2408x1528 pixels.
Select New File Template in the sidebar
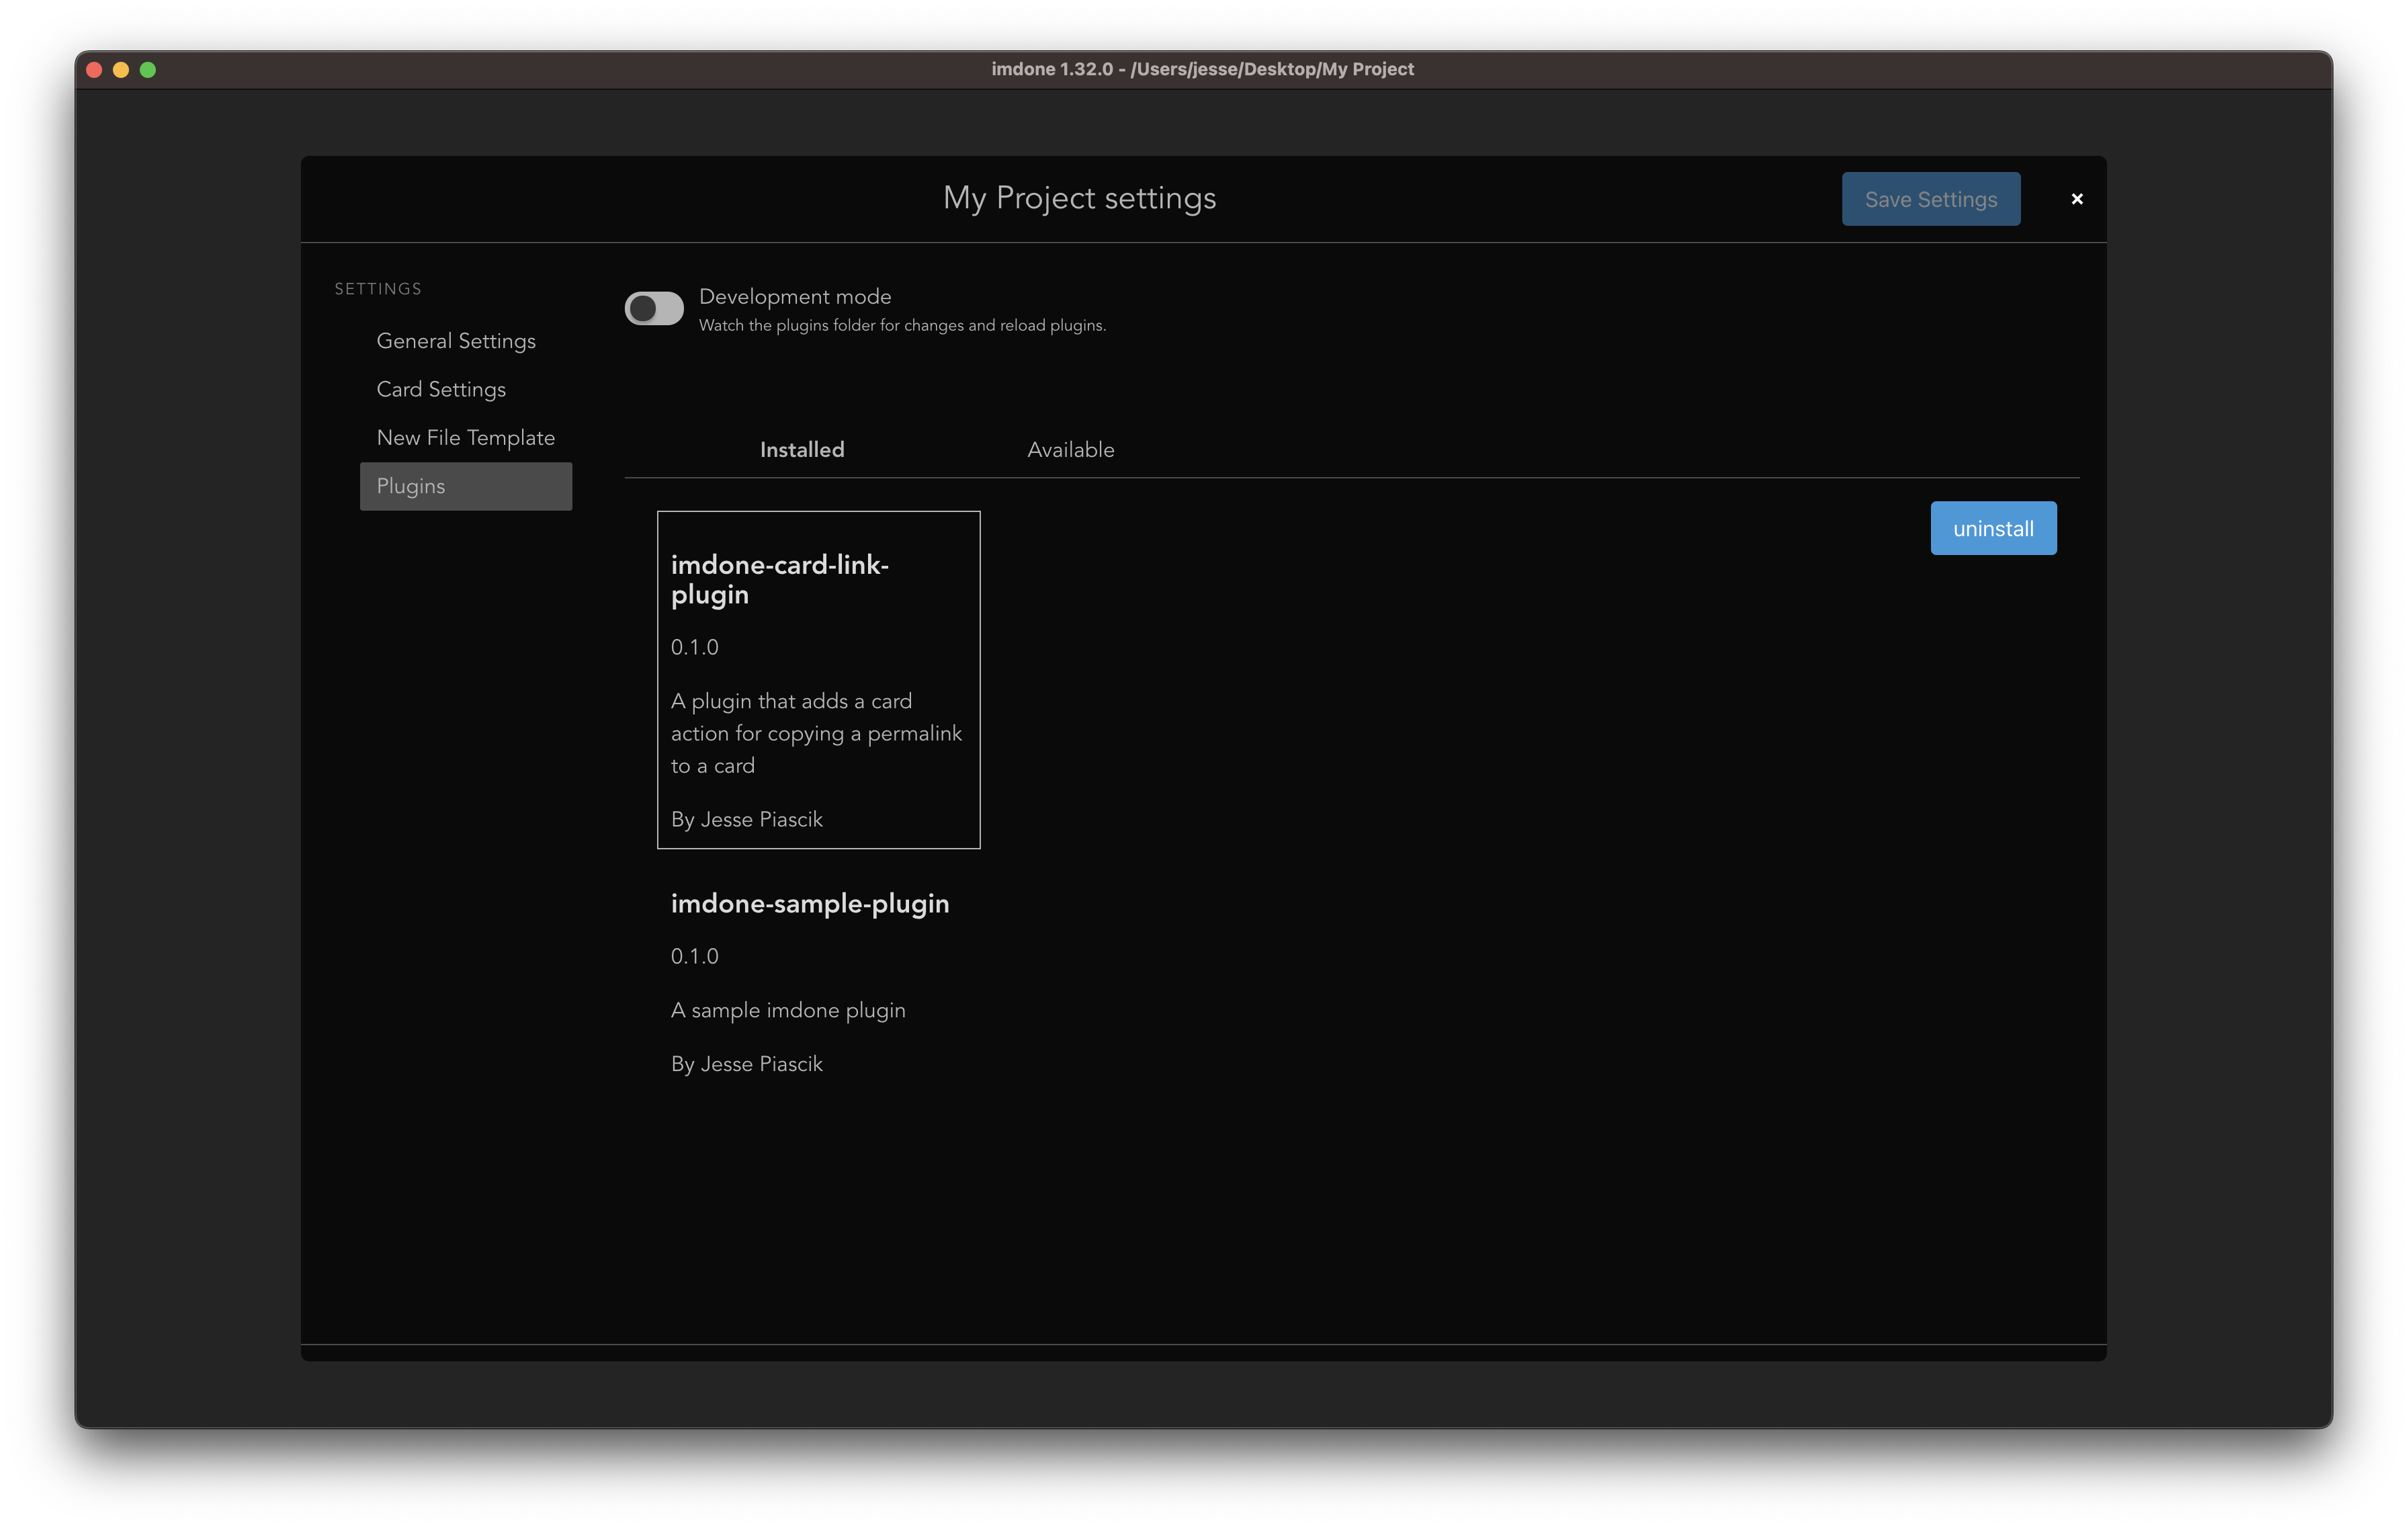465,437
